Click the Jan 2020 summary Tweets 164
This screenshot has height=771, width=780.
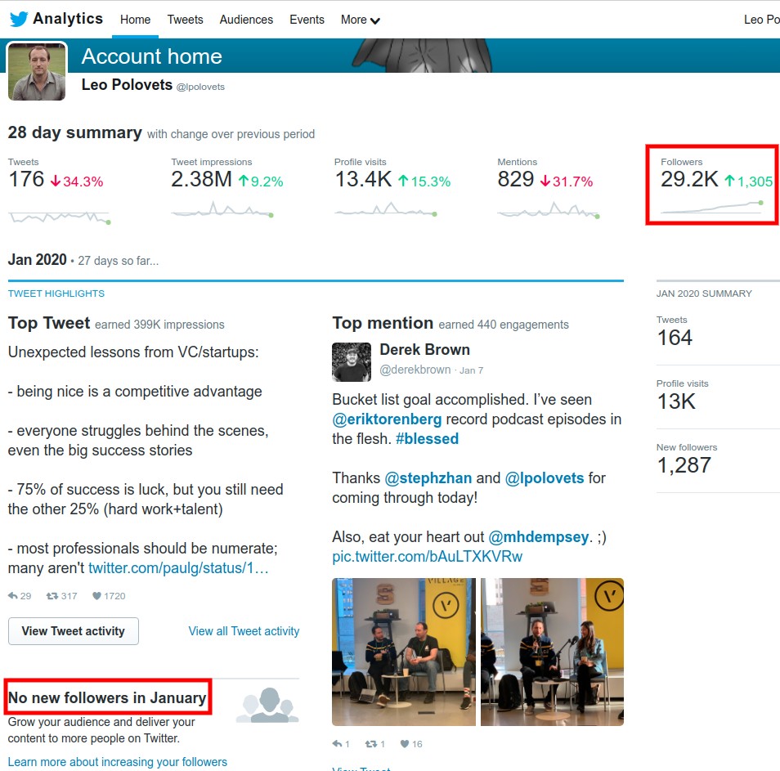click(x=675, y=338)
